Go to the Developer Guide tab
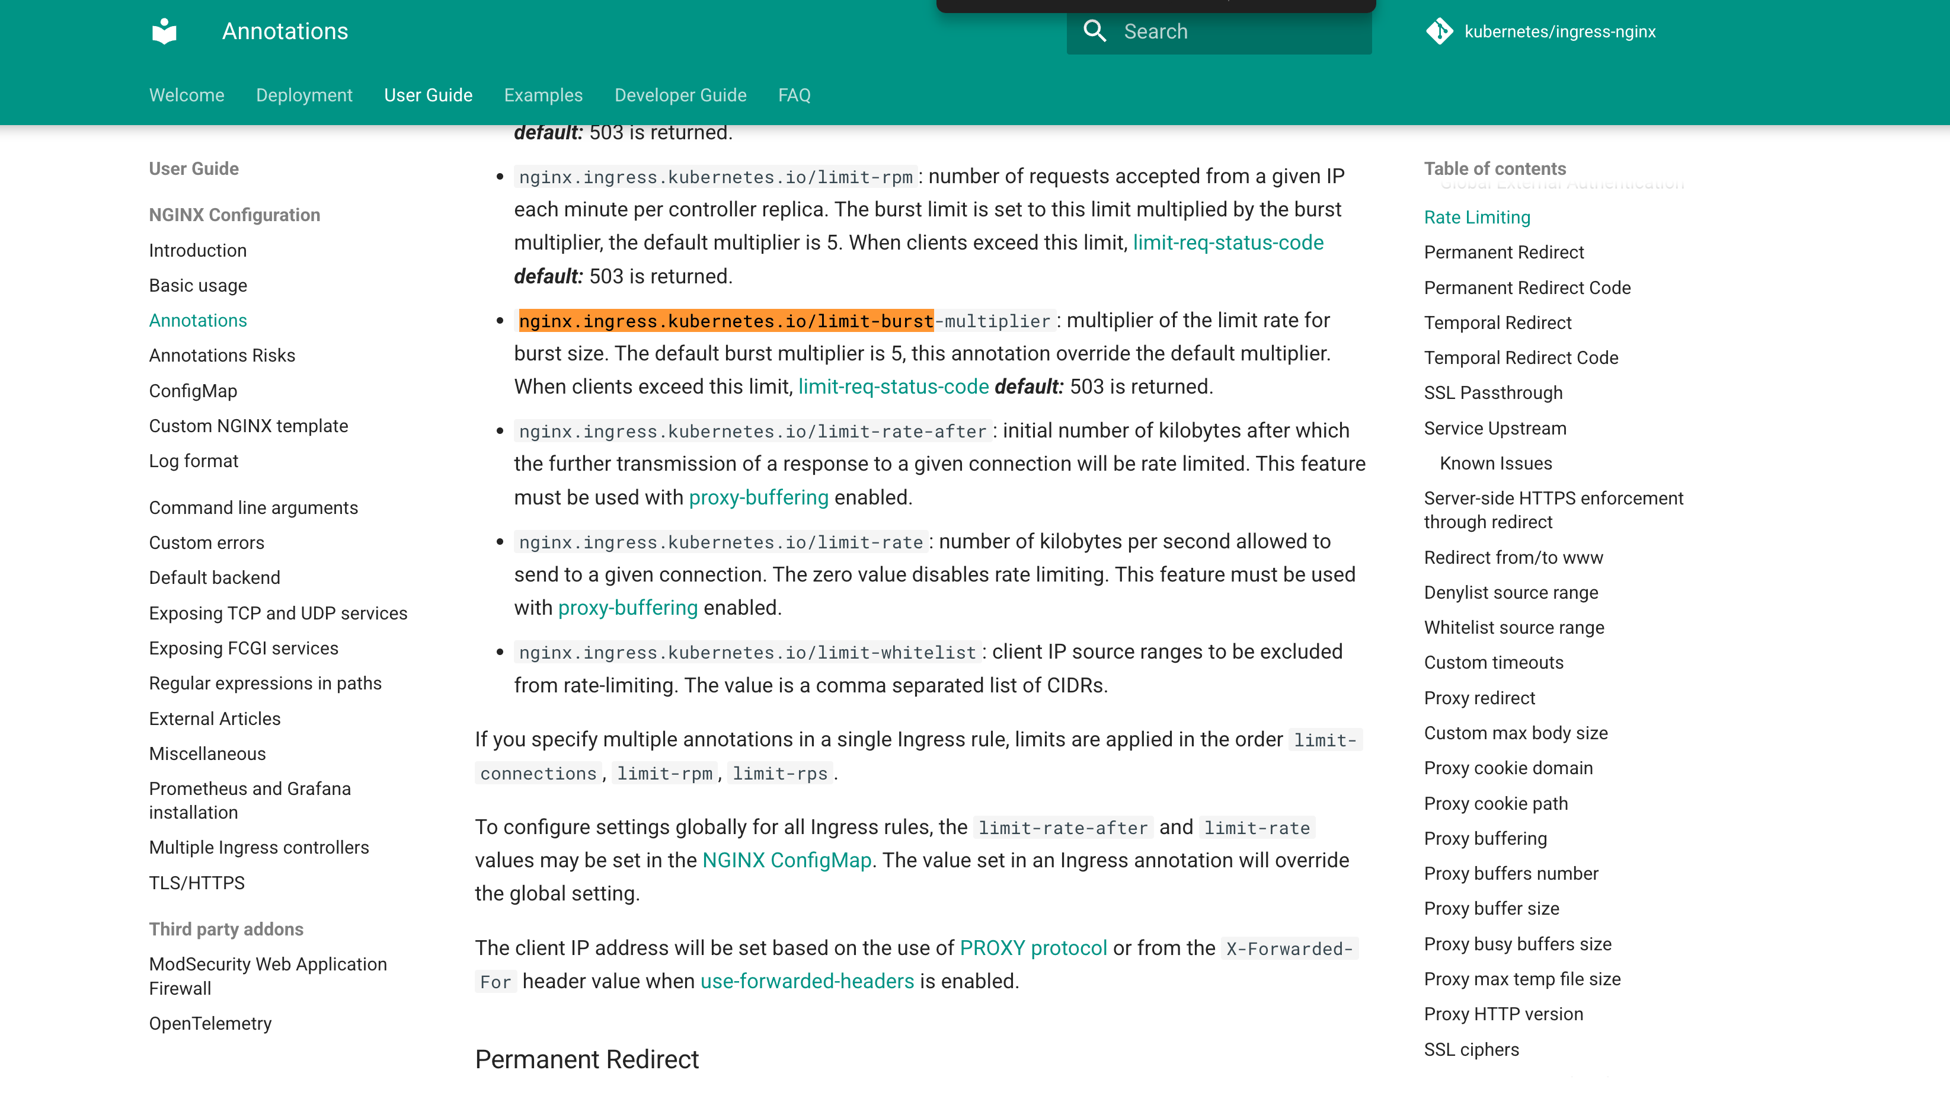This screenshot has width=1950, height=1105. point(680,95)
